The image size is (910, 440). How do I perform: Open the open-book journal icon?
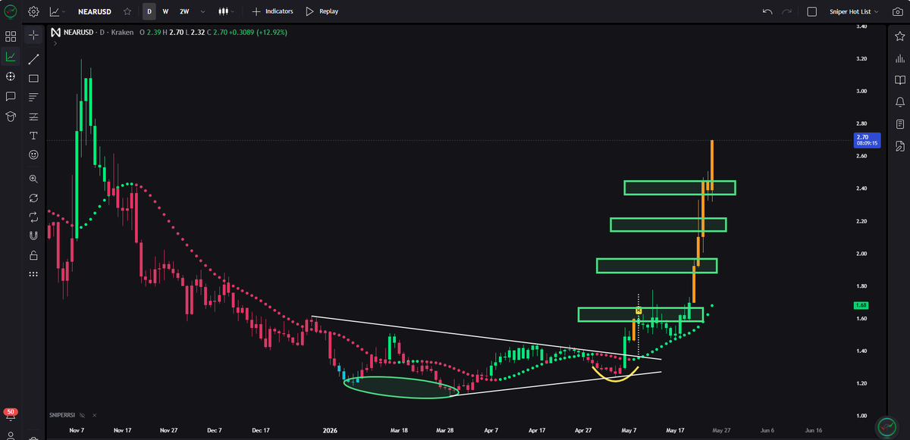point(899,80)
